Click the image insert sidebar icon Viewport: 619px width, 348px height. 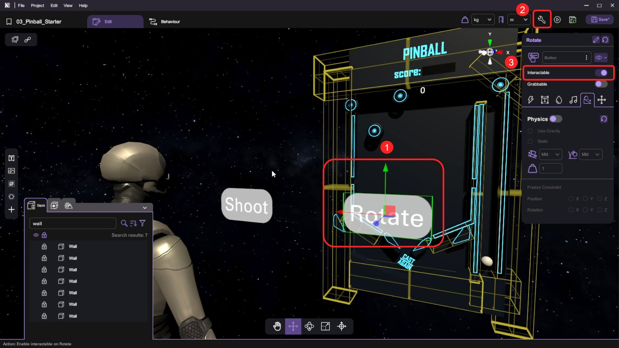coord(11,171)
